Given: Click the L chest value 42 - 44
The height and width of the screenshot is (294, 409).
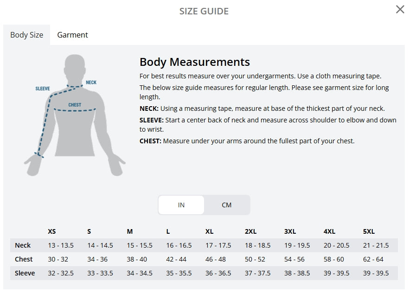Looking at the screenshot, I should [176, 259].
